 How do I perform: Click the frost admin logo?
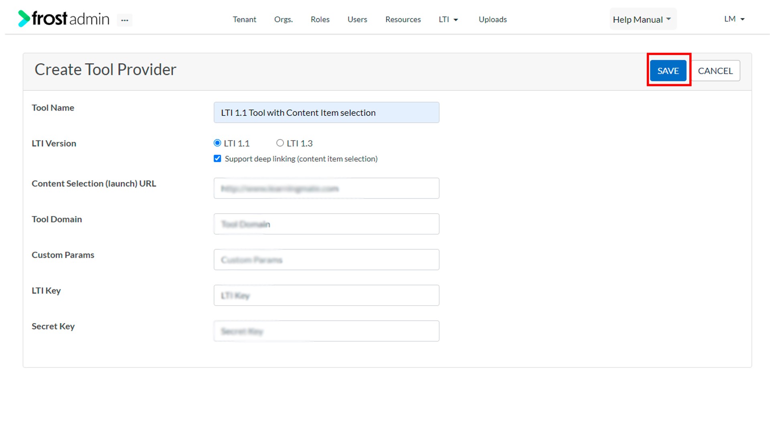(x=64, y=18)
